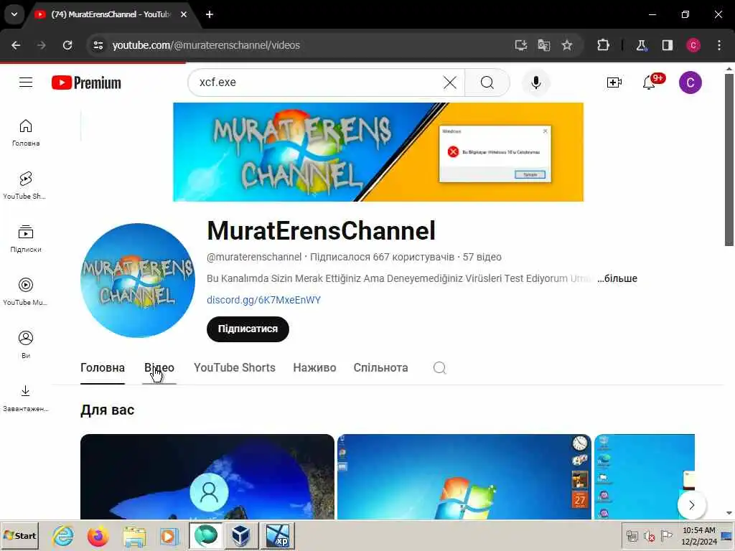Open the channel banner image
This screenshot has height=551, width=735.
[x=378, y=152]
